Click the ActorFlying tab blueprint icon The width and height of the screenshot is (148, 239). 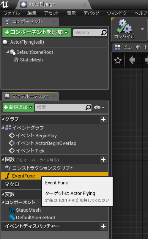coord(24,5)
